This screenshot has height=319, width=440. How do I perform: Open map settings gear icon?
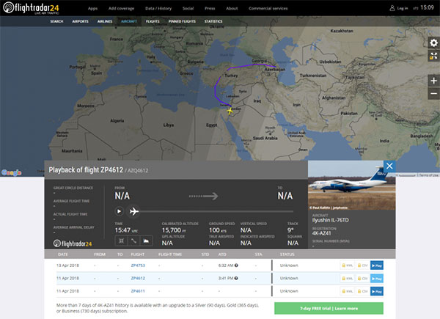click(x=434, y=43)
